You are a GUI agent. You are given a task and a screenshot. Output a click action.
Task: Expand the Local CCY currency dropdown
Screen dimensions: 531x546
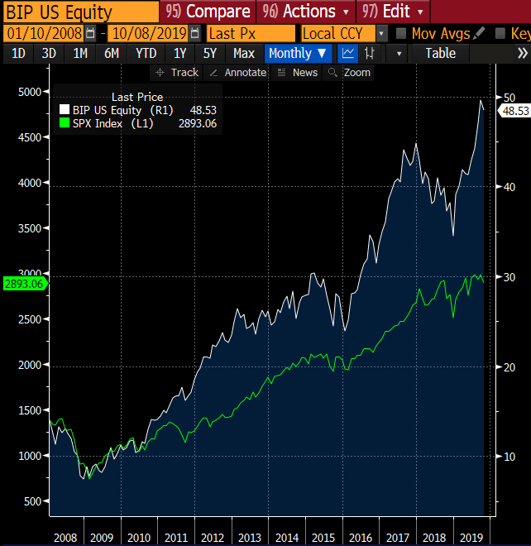(x=381, y=33)
